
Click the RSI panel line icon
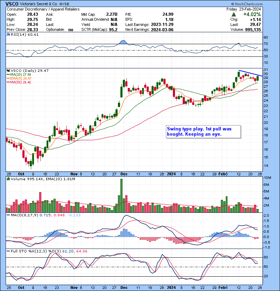pos(8,34)
